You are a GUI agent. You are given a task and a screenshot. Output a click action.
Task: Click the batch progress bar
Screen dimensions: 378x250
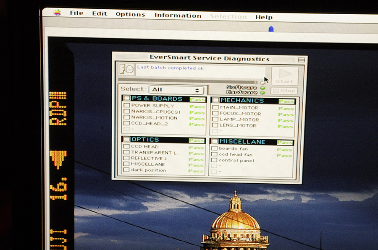tap(188, 82)
